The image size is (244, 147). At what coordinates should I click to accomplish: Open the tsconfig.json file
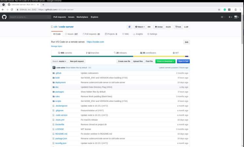pos(61,143)
